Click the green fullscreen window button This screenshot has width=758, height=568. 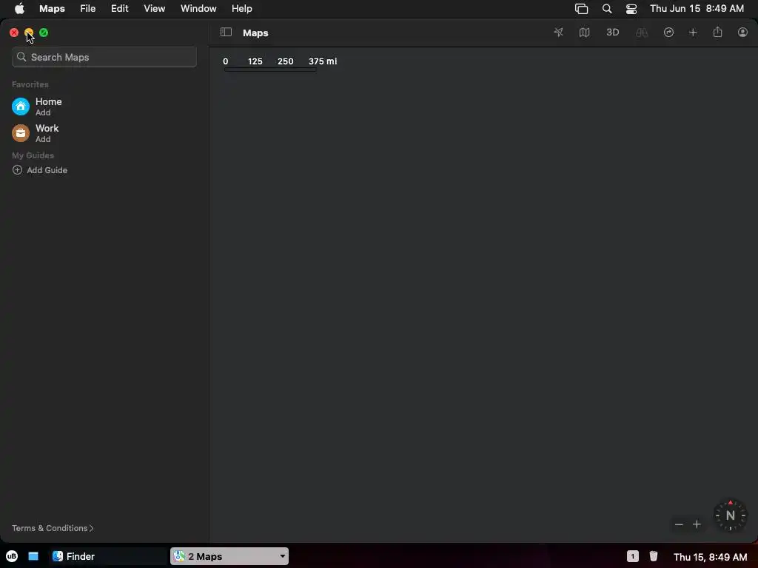click(44, 33)
